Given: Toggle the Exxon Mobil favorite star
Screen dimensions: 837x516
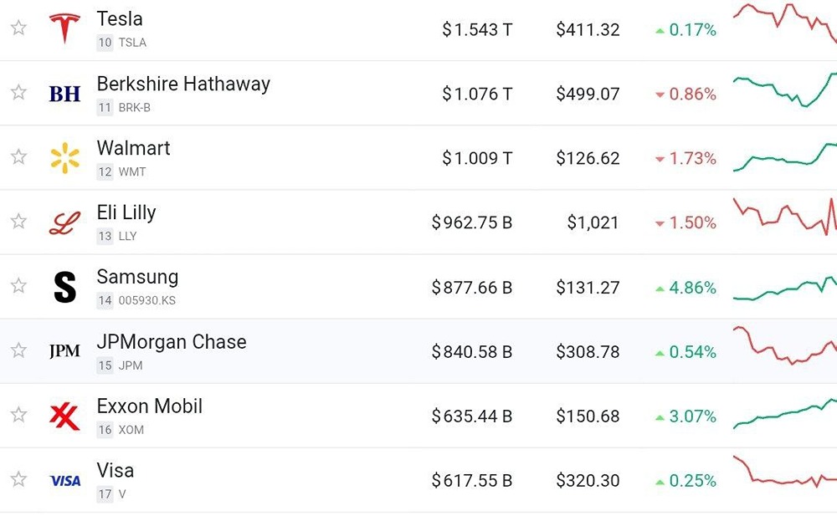Looking at the screenshot, I should (18, 416).
